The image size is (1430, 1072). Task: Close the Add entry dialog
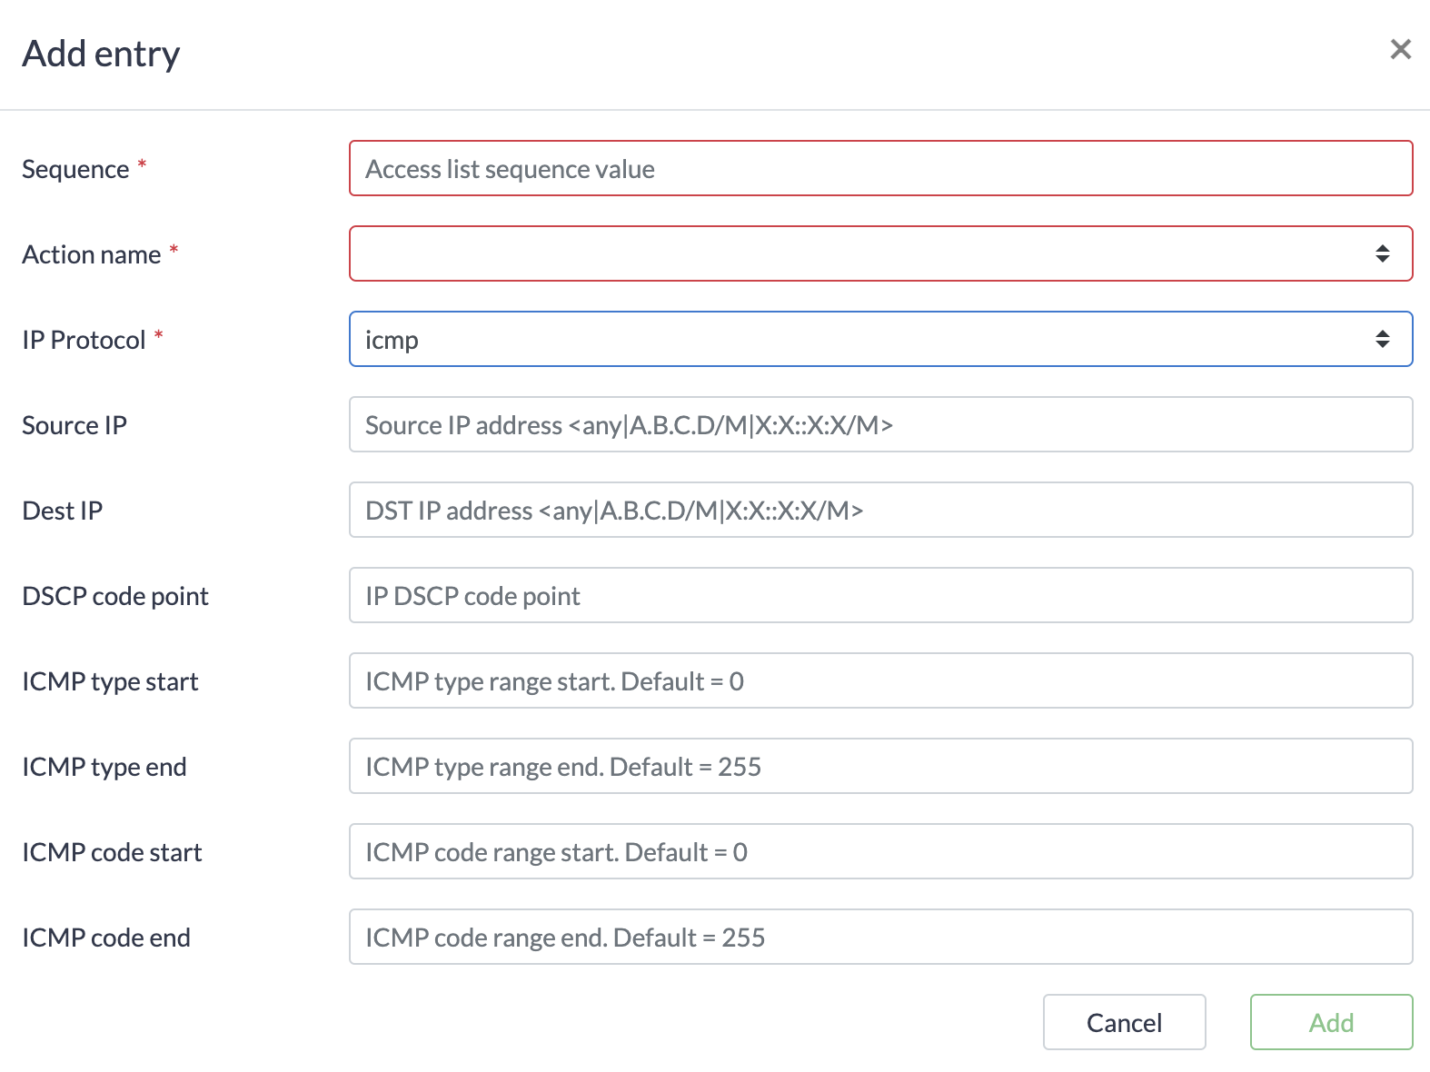coord(1400,49)
